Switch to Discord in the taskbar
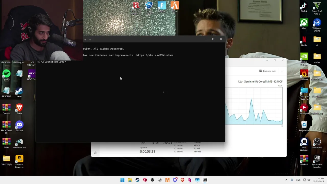Screen dimensions: 327x184 point(175,180)
